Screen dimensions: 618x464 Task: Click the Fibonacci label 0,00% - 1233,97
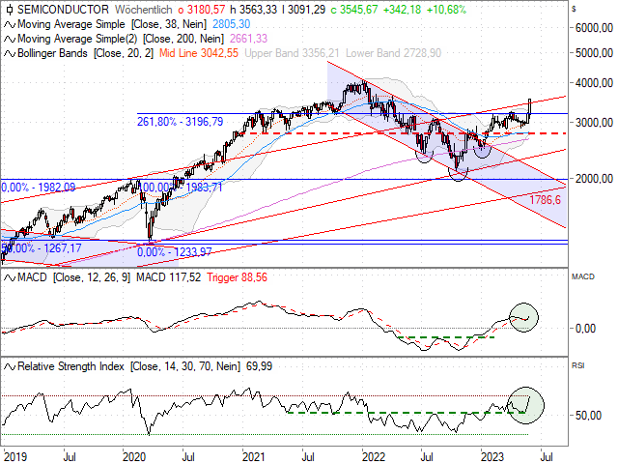[174, 251]
